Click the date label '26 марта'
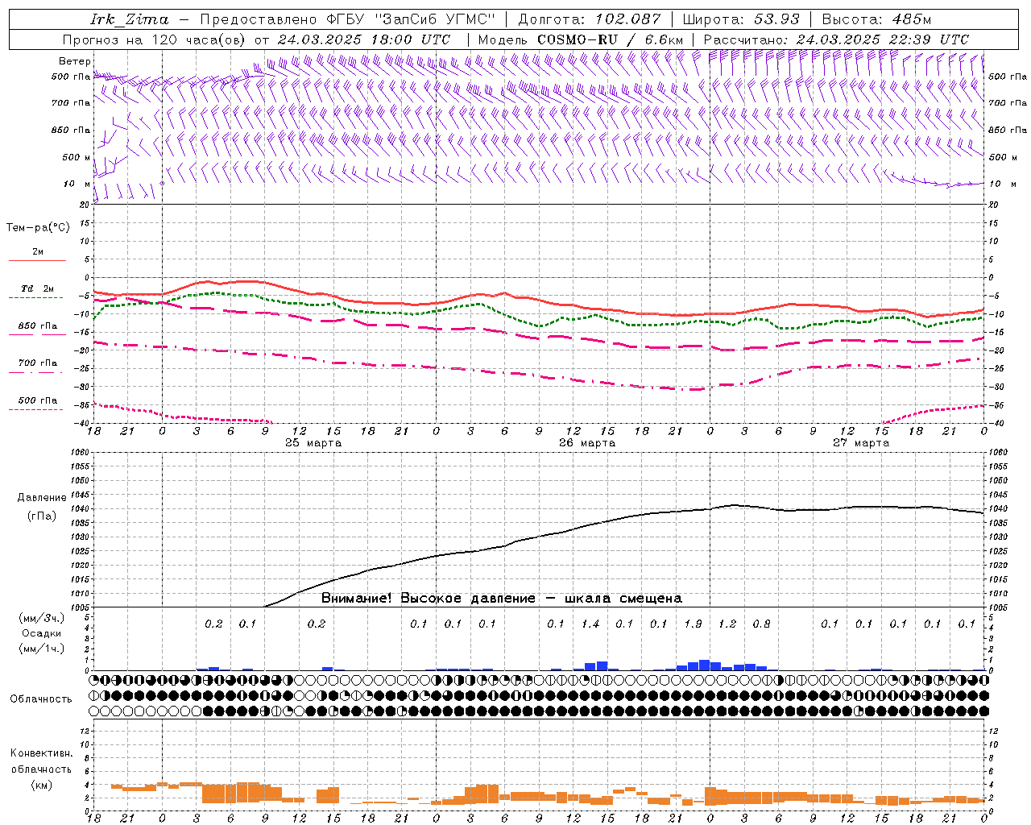 point(587,443)
